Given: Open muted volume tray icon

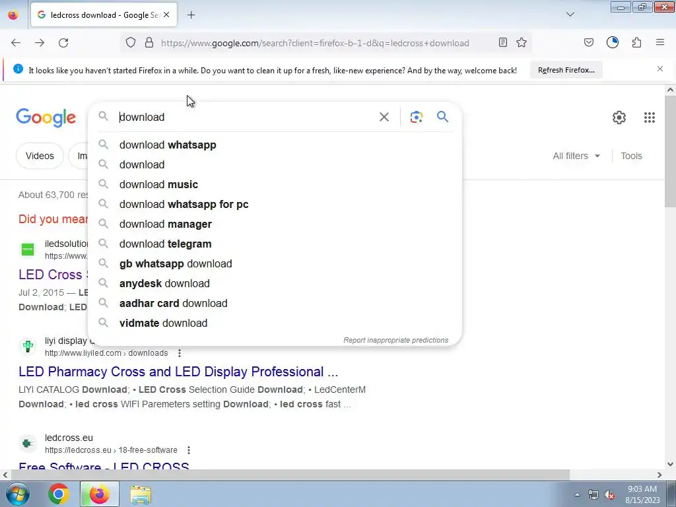Looking at the screenshot, I should coord(609,495).
